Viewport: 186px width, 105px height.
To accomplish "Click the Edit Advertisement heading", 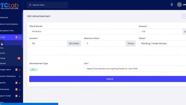I will tap(39, 16).
